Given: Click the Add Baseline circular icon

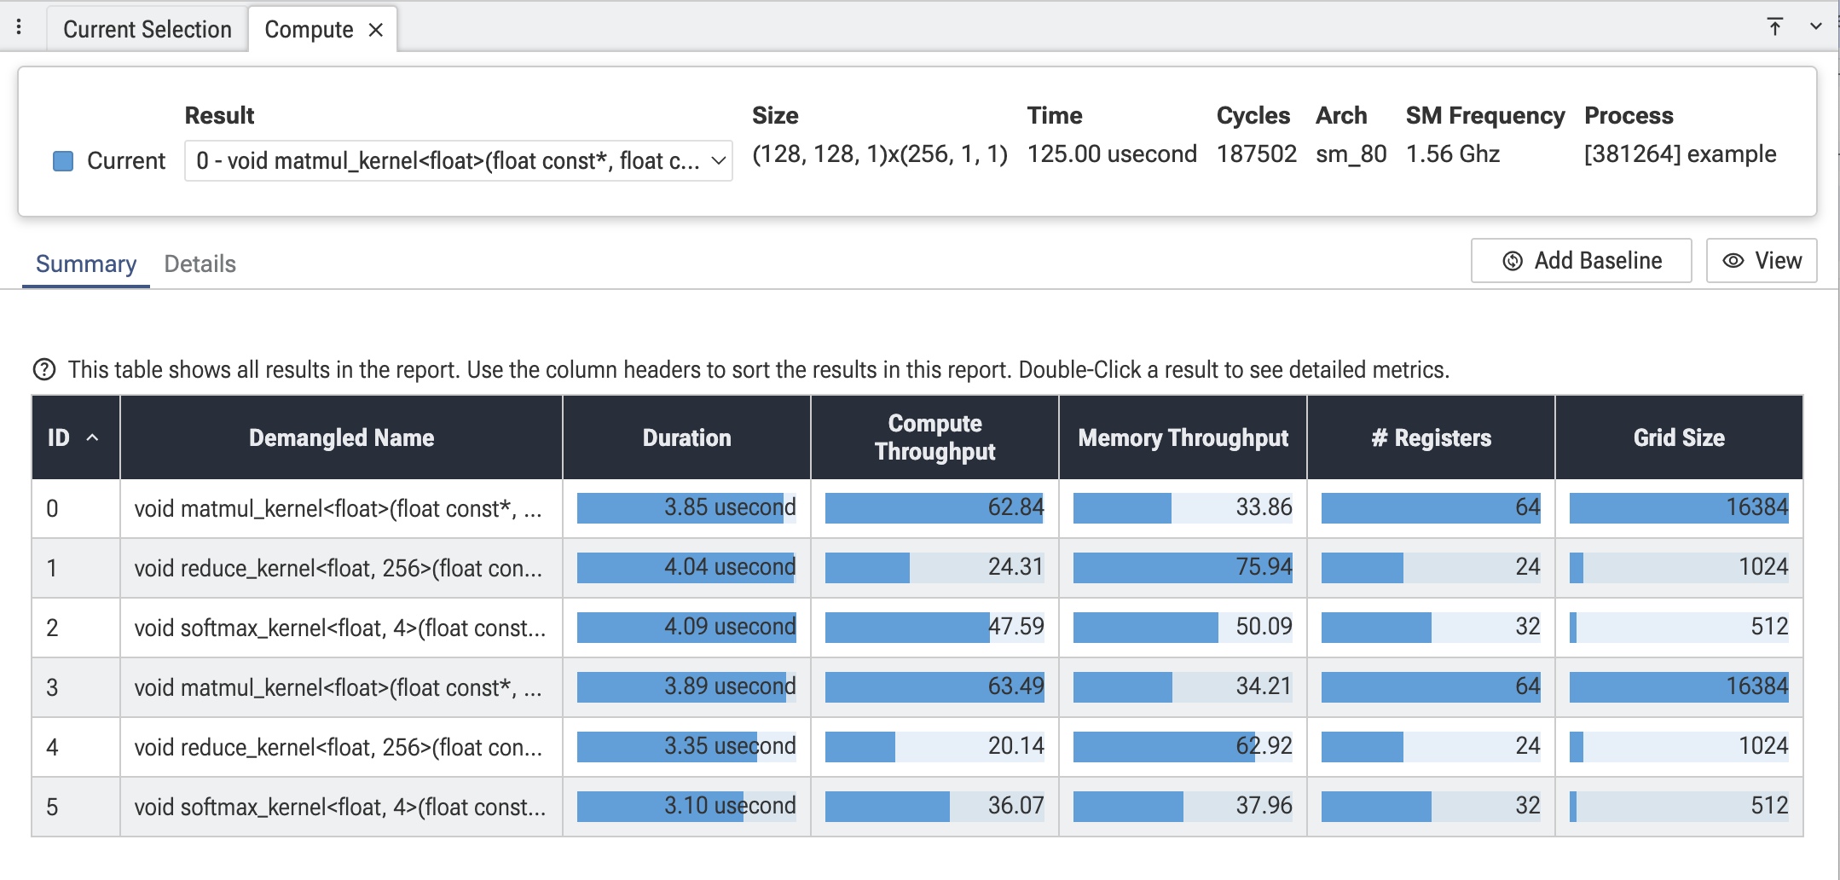Looking at the screenshot, I should tap(1513, 261).
